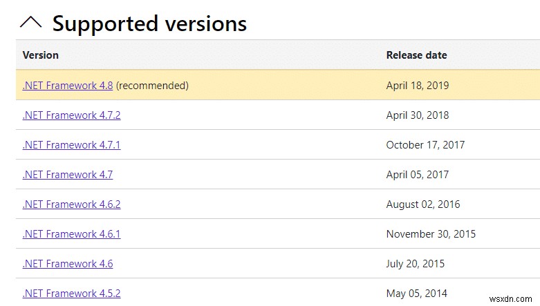Select the October 17, 2017 date cell
The width and height of the screenshot is (540, 306).
[425, 145]
